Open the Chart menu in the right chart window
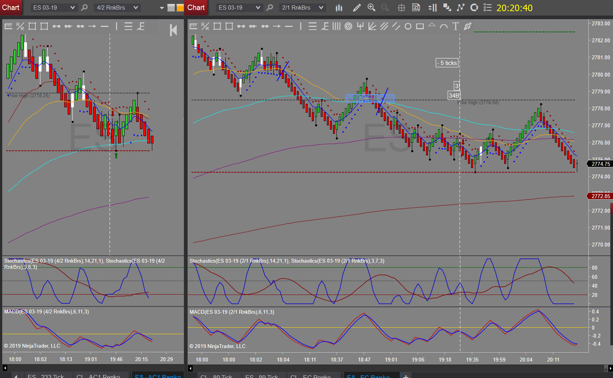The width and height of the screenshot is (613, 378). pyautogui.click(x=196, y=8)
